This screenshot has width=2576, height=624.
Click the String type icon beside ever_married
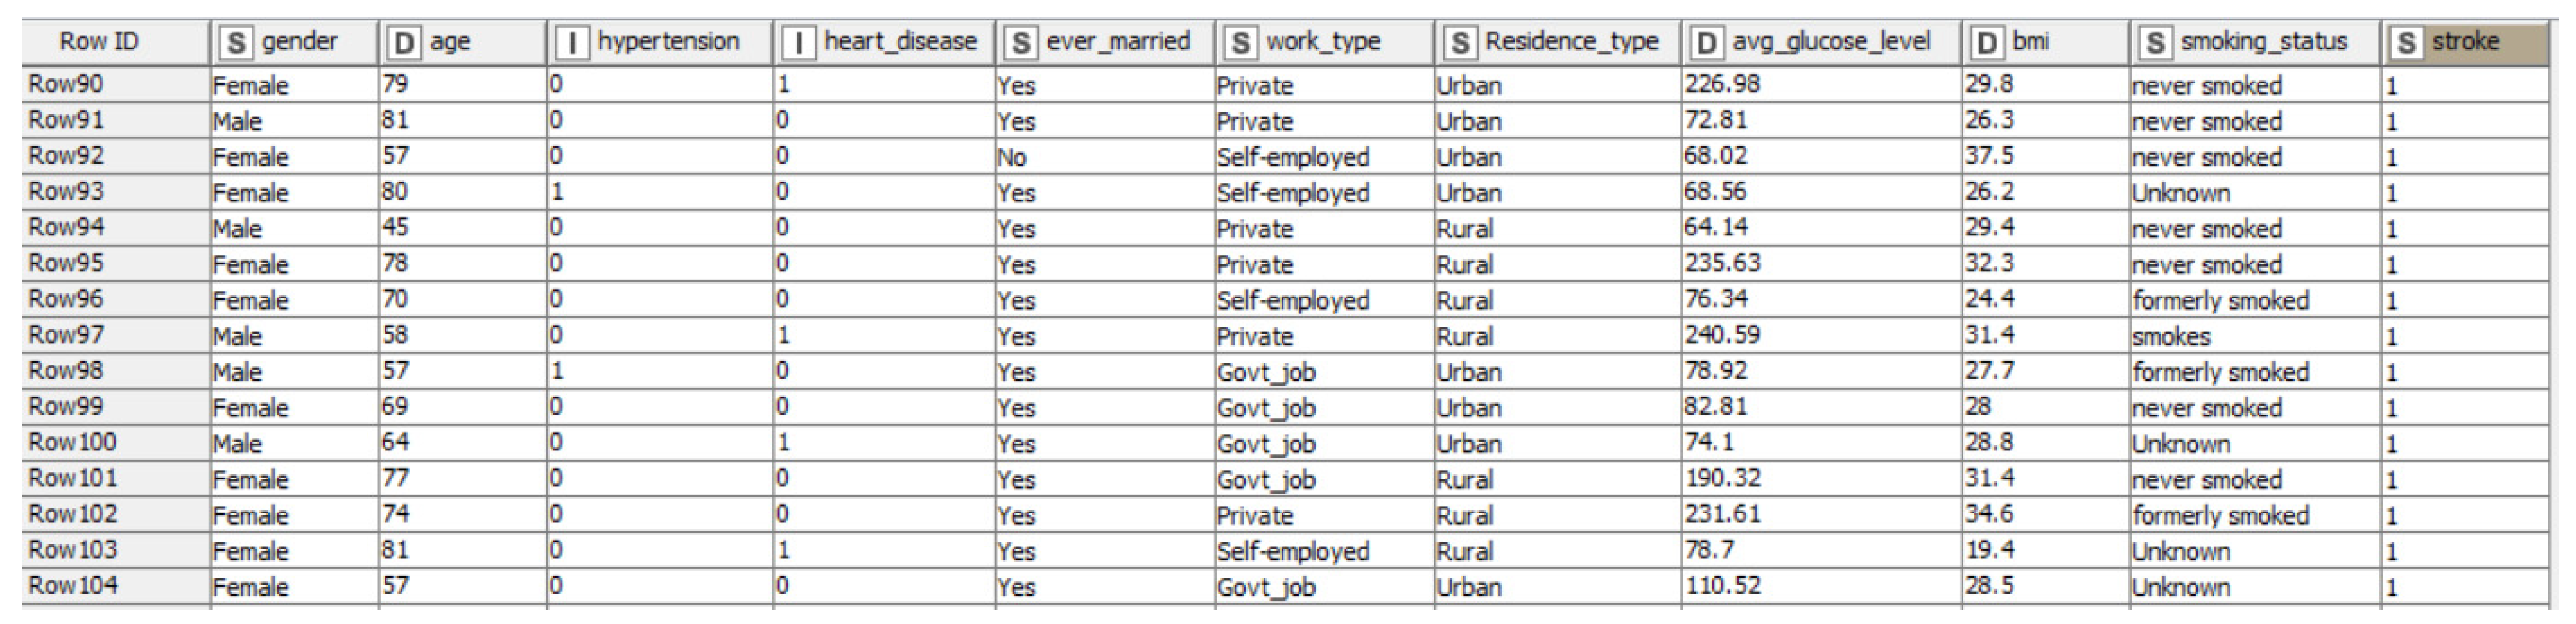(x=1020, y=43)
